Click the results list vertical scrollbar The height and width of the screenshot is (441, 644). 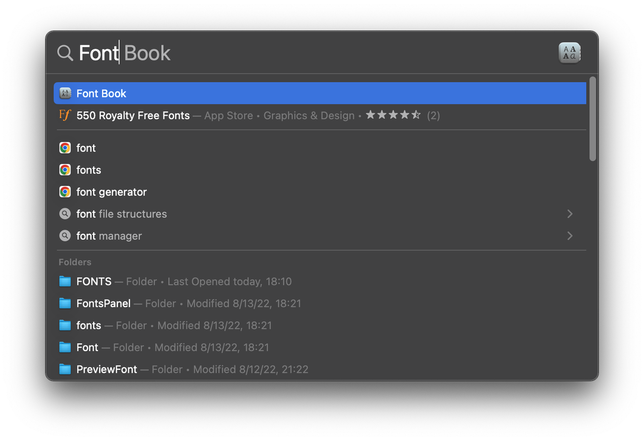point(593,119)
